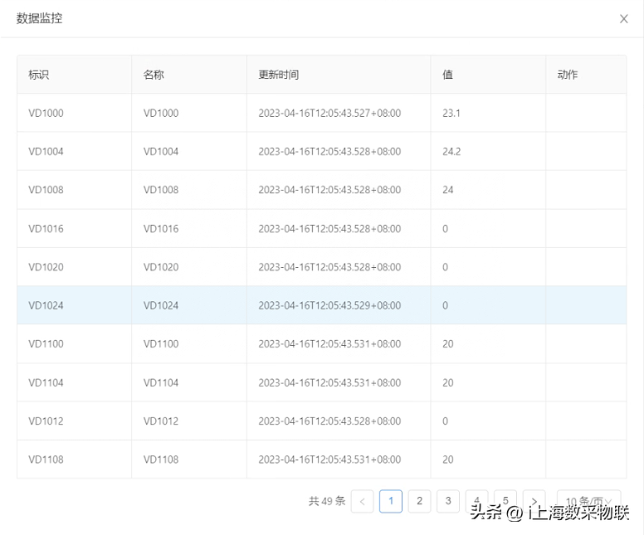Click the 值 column header
Image resolution: width=644 pixels, height=535 pixels.
(447, 75)
